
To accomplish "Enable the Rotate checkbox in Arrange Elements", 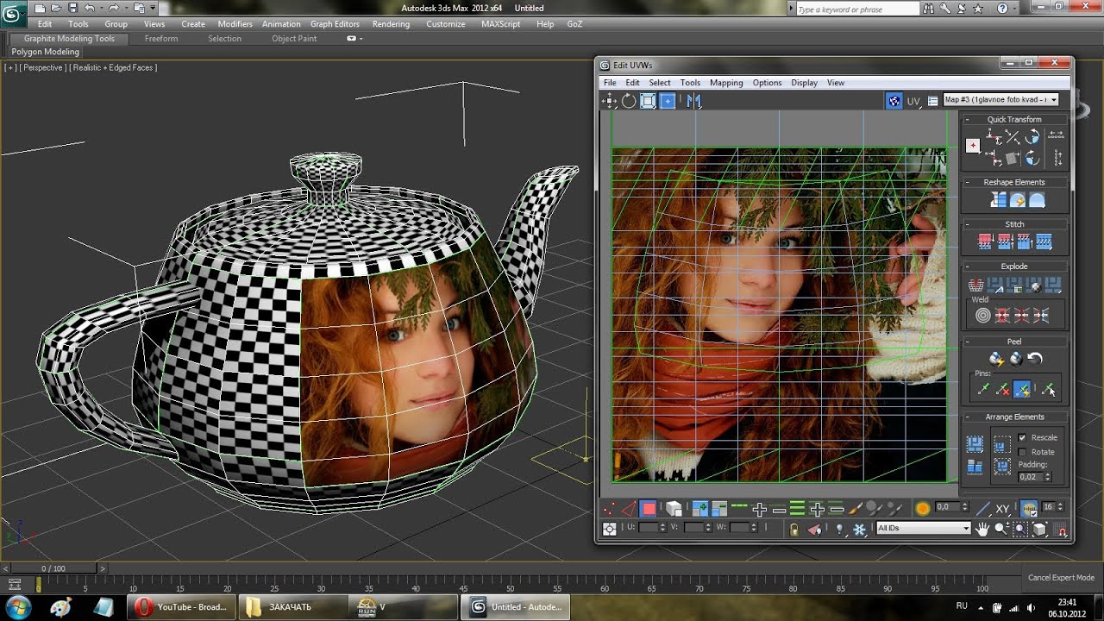I will point(1022,452).
